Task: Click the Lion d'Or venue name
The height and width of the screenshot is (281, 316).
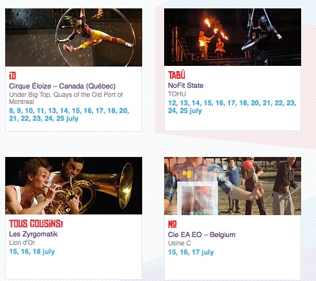Action: (x=22, y=243)
